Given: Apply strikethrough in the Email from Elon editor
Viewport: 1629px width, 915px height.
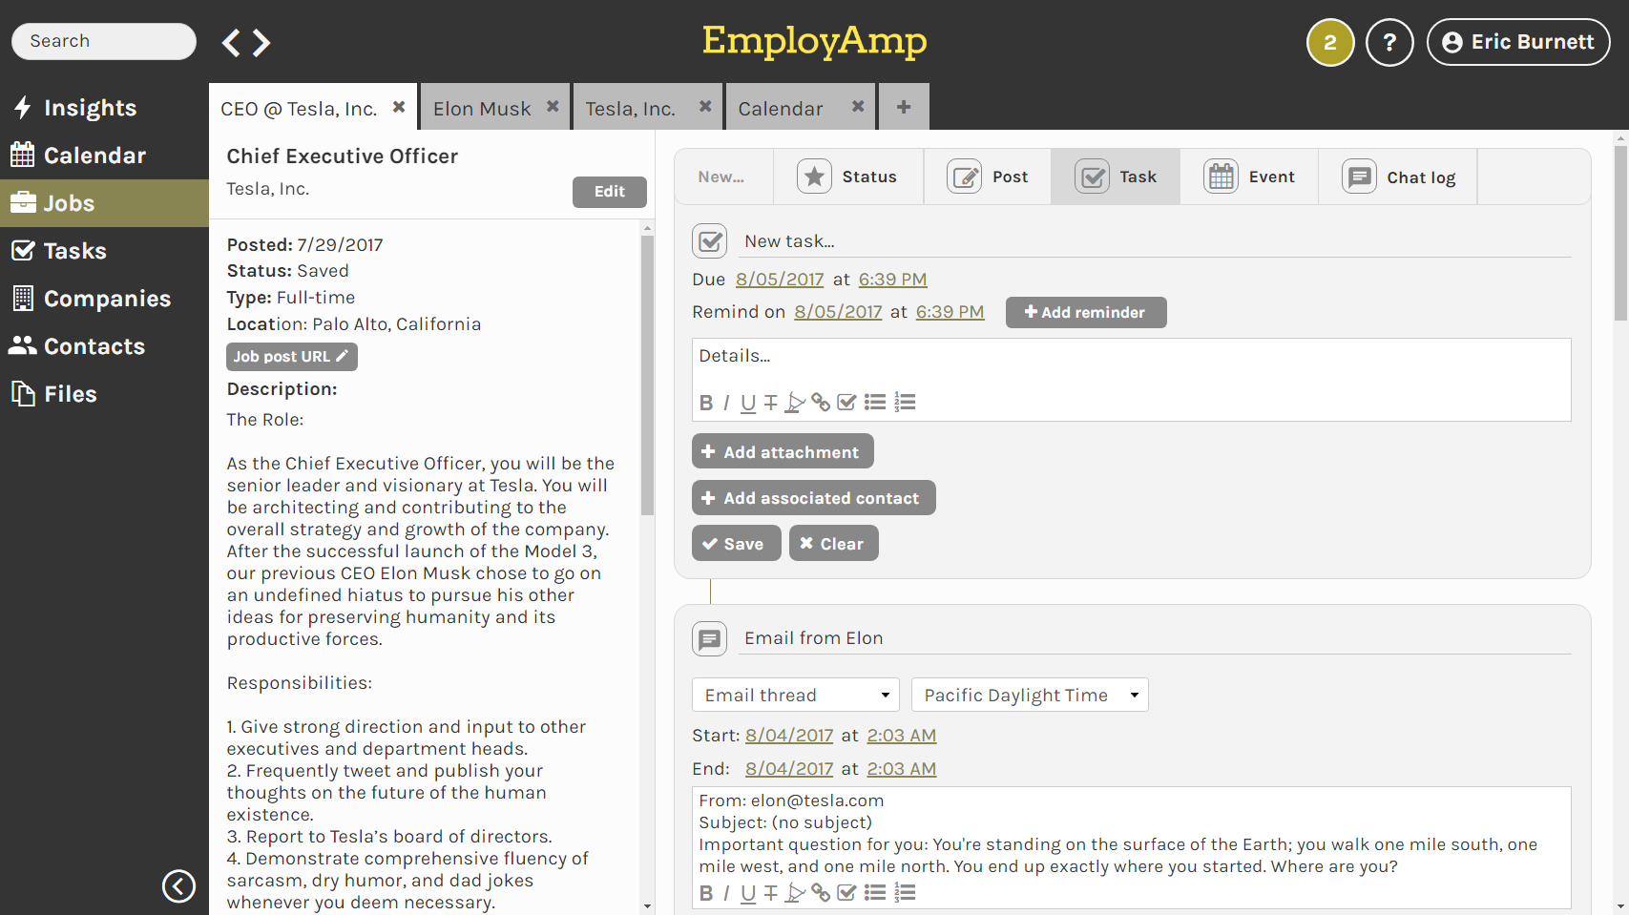Looking at the screenshot, I should (x=771, y=893).
